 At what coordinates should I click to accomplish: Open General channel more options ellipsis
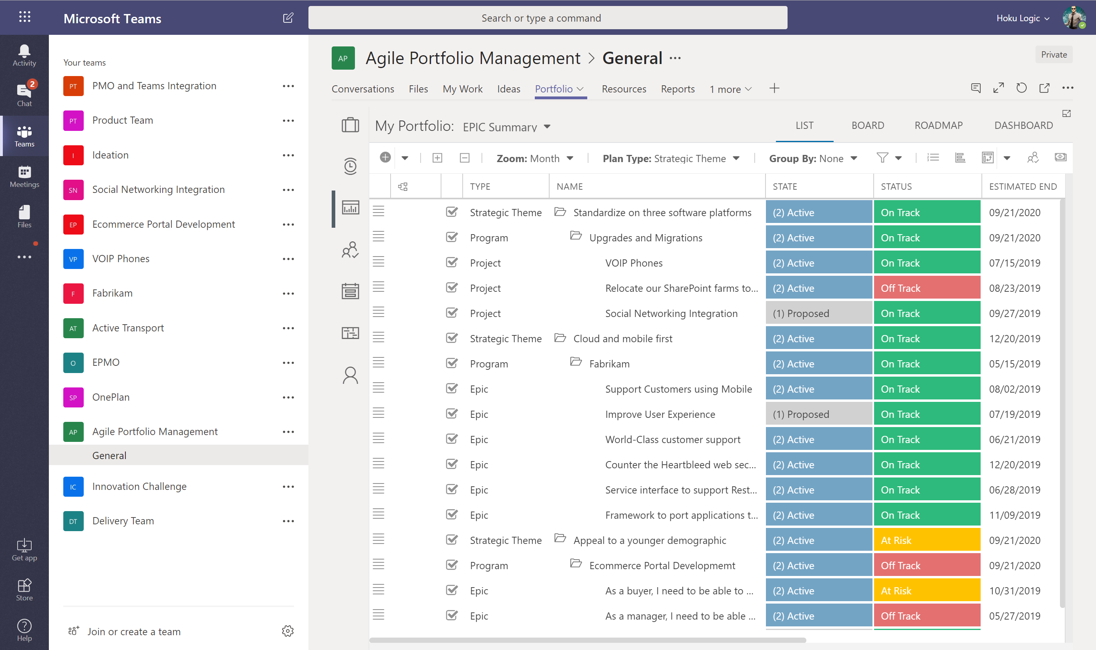click(675, 58)
